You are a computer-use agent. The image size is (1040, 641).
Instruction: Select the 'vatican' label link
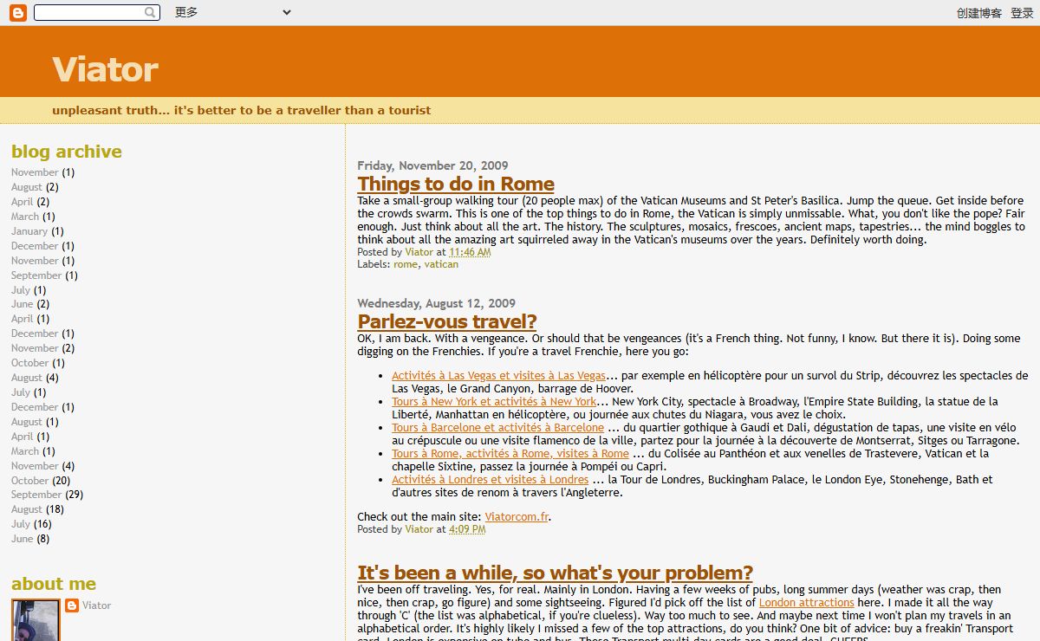coord(441,264)
